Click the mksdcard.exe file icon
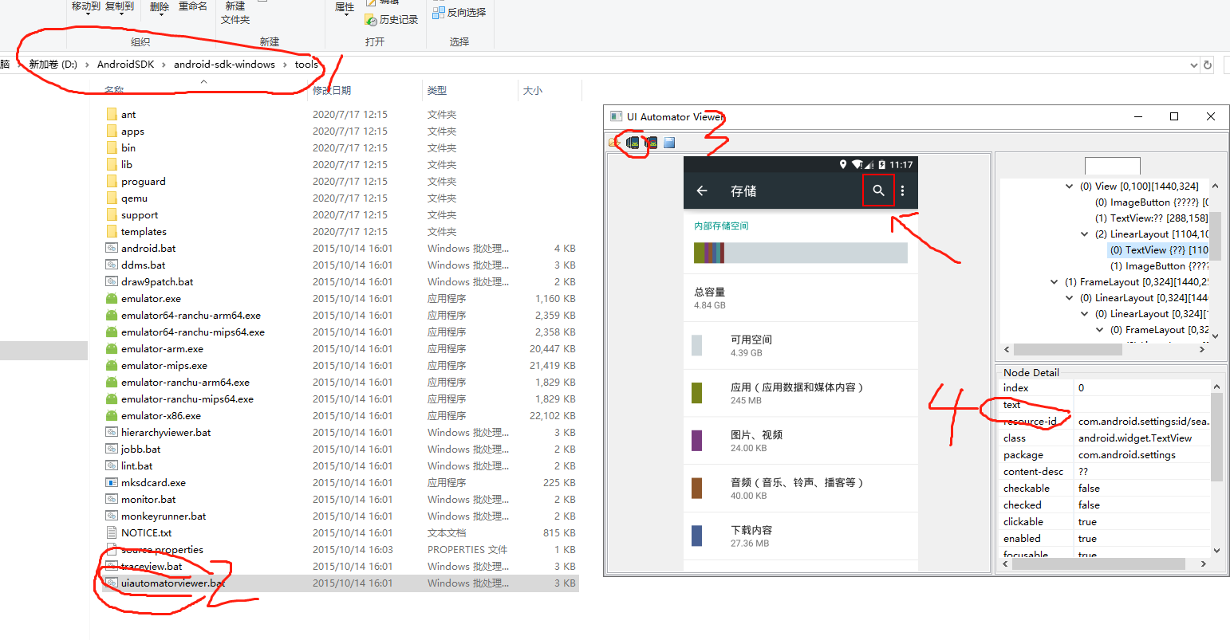The height and width of the screenshot is (640, 1230). tap(112, 482)
